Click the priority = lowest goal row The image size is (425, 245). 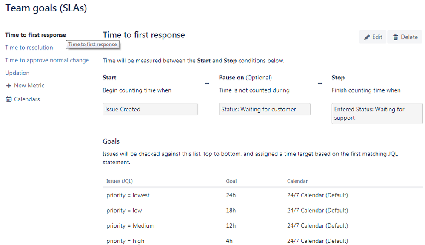coord(262,195)
